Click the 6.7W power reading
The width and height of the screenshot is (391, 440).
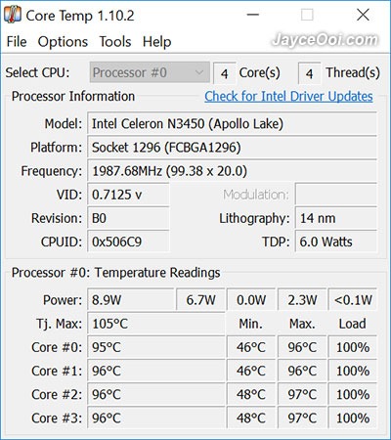pos(200,300)
